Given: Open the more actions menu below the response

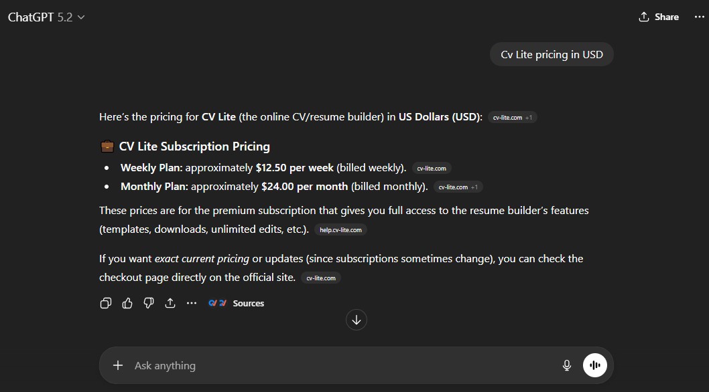Looking at the screenshot, I should click(192, 303).
